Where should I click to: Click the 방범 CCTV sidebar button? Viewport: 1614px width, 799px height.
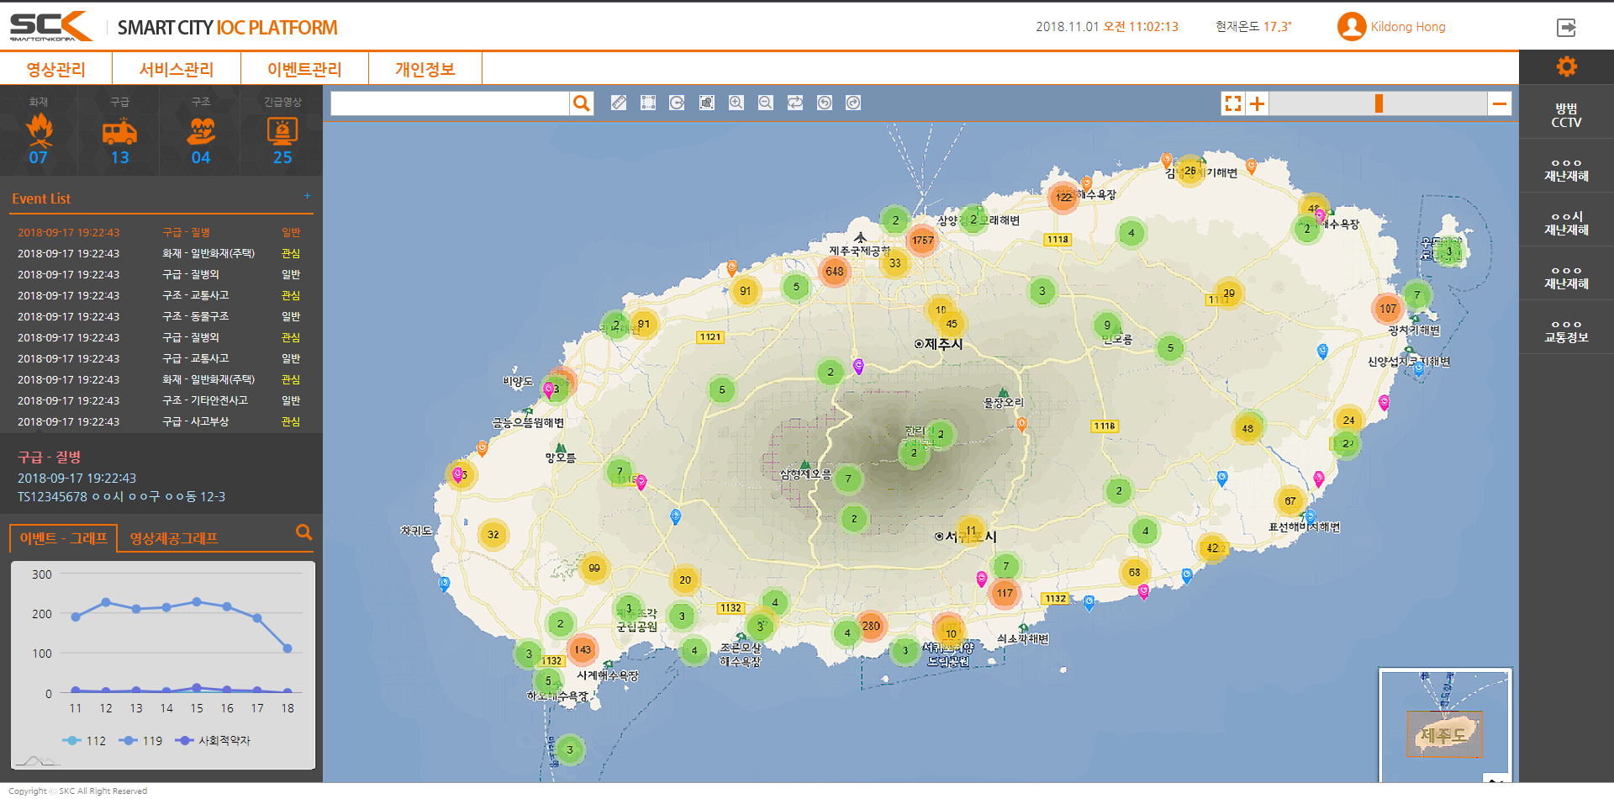(x=1566, y=115)
